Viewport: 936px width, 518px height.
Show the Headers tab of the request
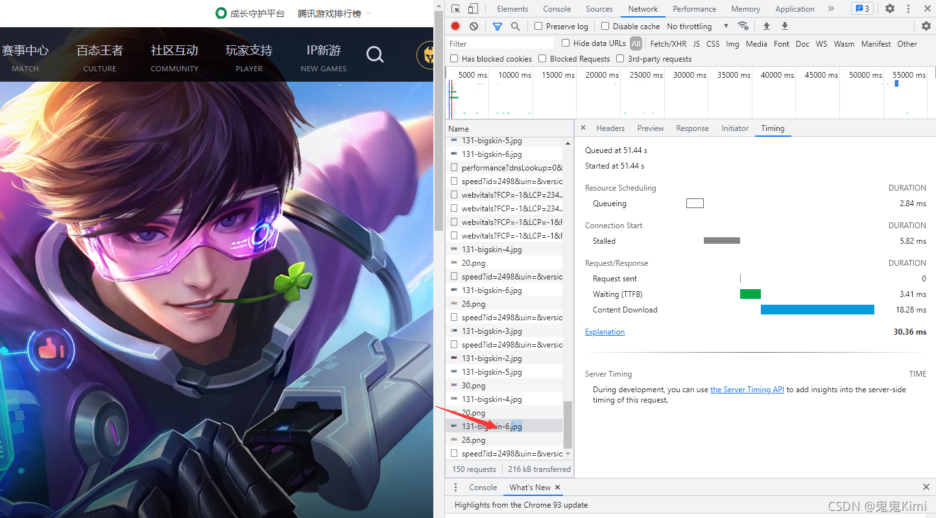(x=610, y=128)
